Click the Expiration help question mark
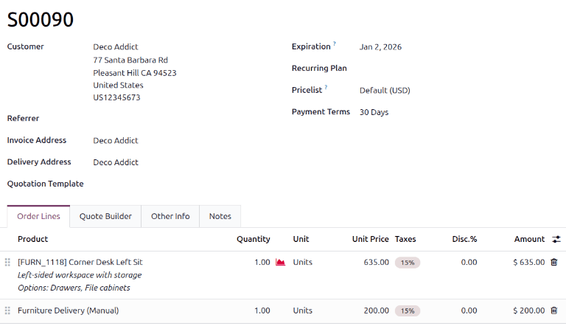 335,44
